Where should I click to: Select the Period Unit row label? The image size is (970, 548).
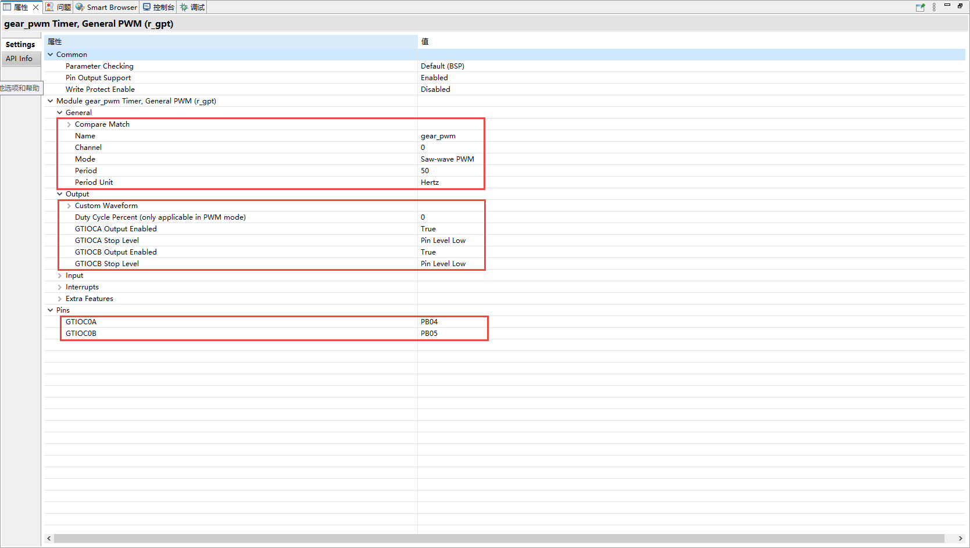(94, 182)
